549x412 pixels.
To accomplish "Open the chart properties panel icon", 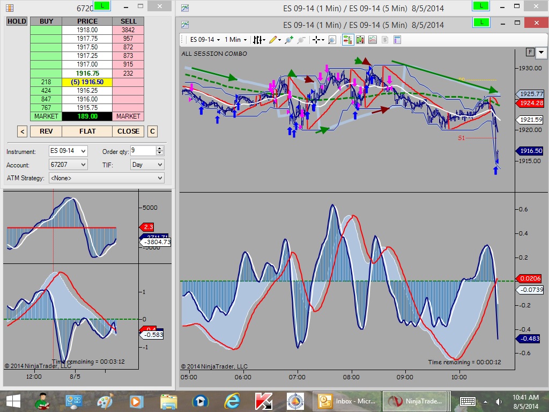I will 397,40.
